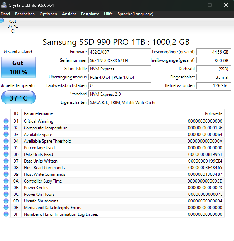The image size is (234, 241).
Task: Click the Übertragungsmodus field PCIe 4.0 x4
Action: 120,77
